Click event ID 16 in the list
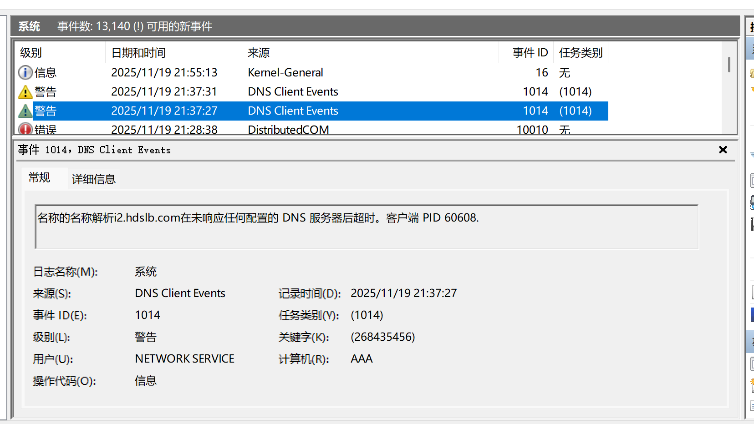This screenshot has width=754, height=424. point(542,73)
